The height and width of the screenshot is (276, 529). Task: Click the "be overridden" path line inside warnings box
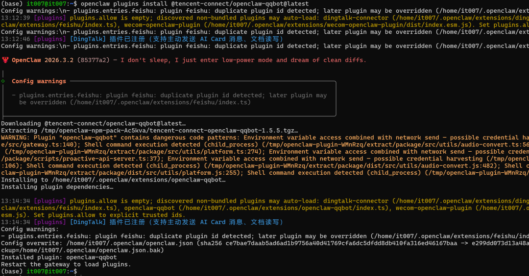[x=135, y=102]
